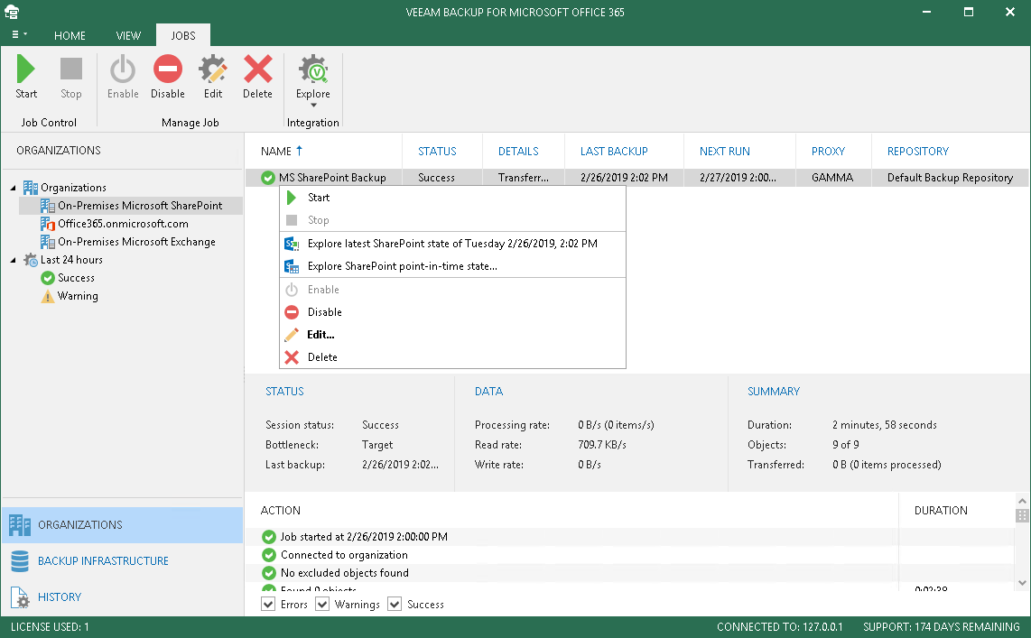This screenshot has width=1031, height=638.
Task: Click the pencil icon beside Edit...
Action: pos(292,335)
